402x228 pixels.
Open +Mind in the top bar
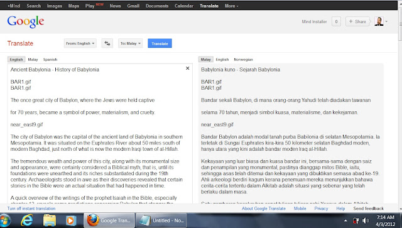pos(14,6)
